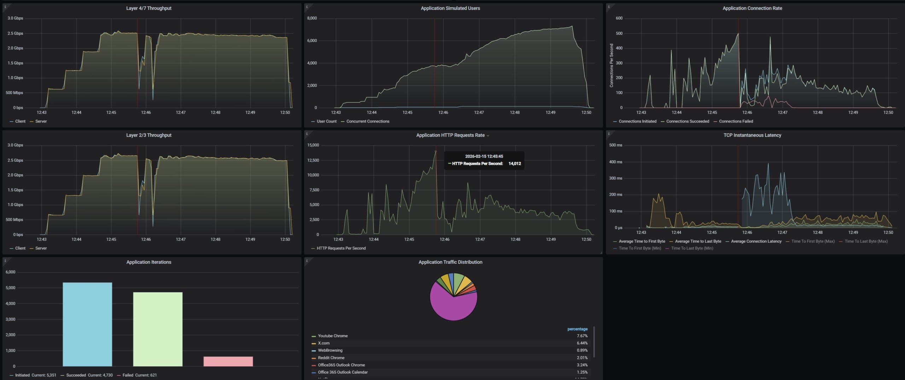This screenshot has height=380, width=905.
Task: Select the Office 365 Outlook Calendar legend row
Action: [x=343, y=372]
